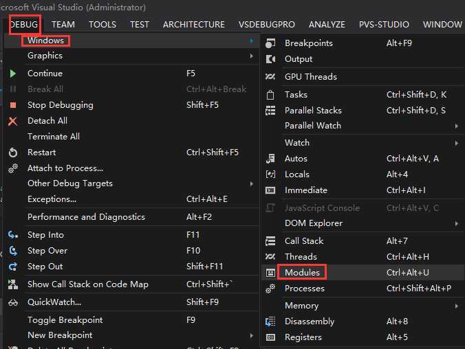Expand the Parallel Watch submenu arrow

457,126
